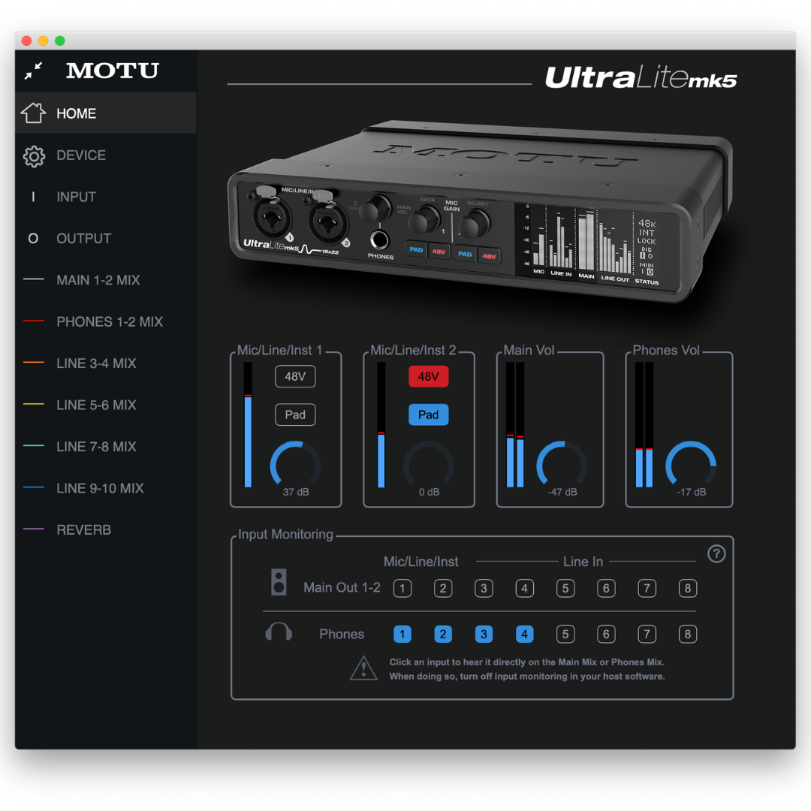Enable Pad on Mic/Line/Inst 1

tap(295, 415)
